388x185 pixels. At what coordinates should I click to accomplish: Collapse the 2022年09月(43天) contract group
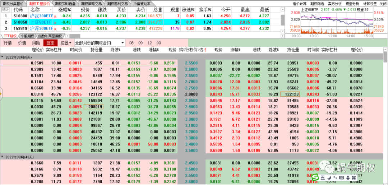pos(3,157)
